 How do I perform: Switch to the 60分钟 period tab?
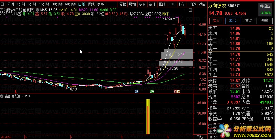tap(70, 4)
